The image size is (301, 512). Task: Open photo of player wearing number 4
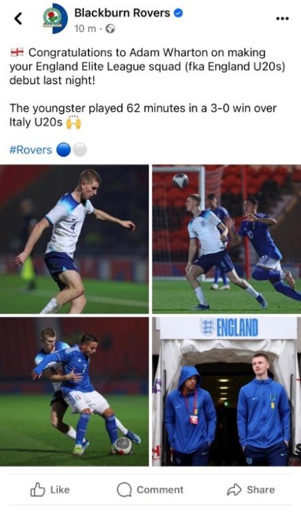(x=74, y=240)
